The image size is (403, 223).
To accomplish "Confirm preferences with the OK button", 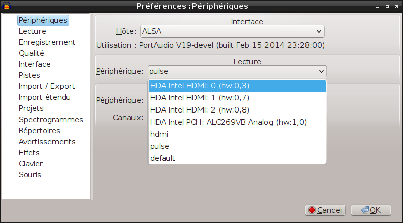I will pos(370,210).
